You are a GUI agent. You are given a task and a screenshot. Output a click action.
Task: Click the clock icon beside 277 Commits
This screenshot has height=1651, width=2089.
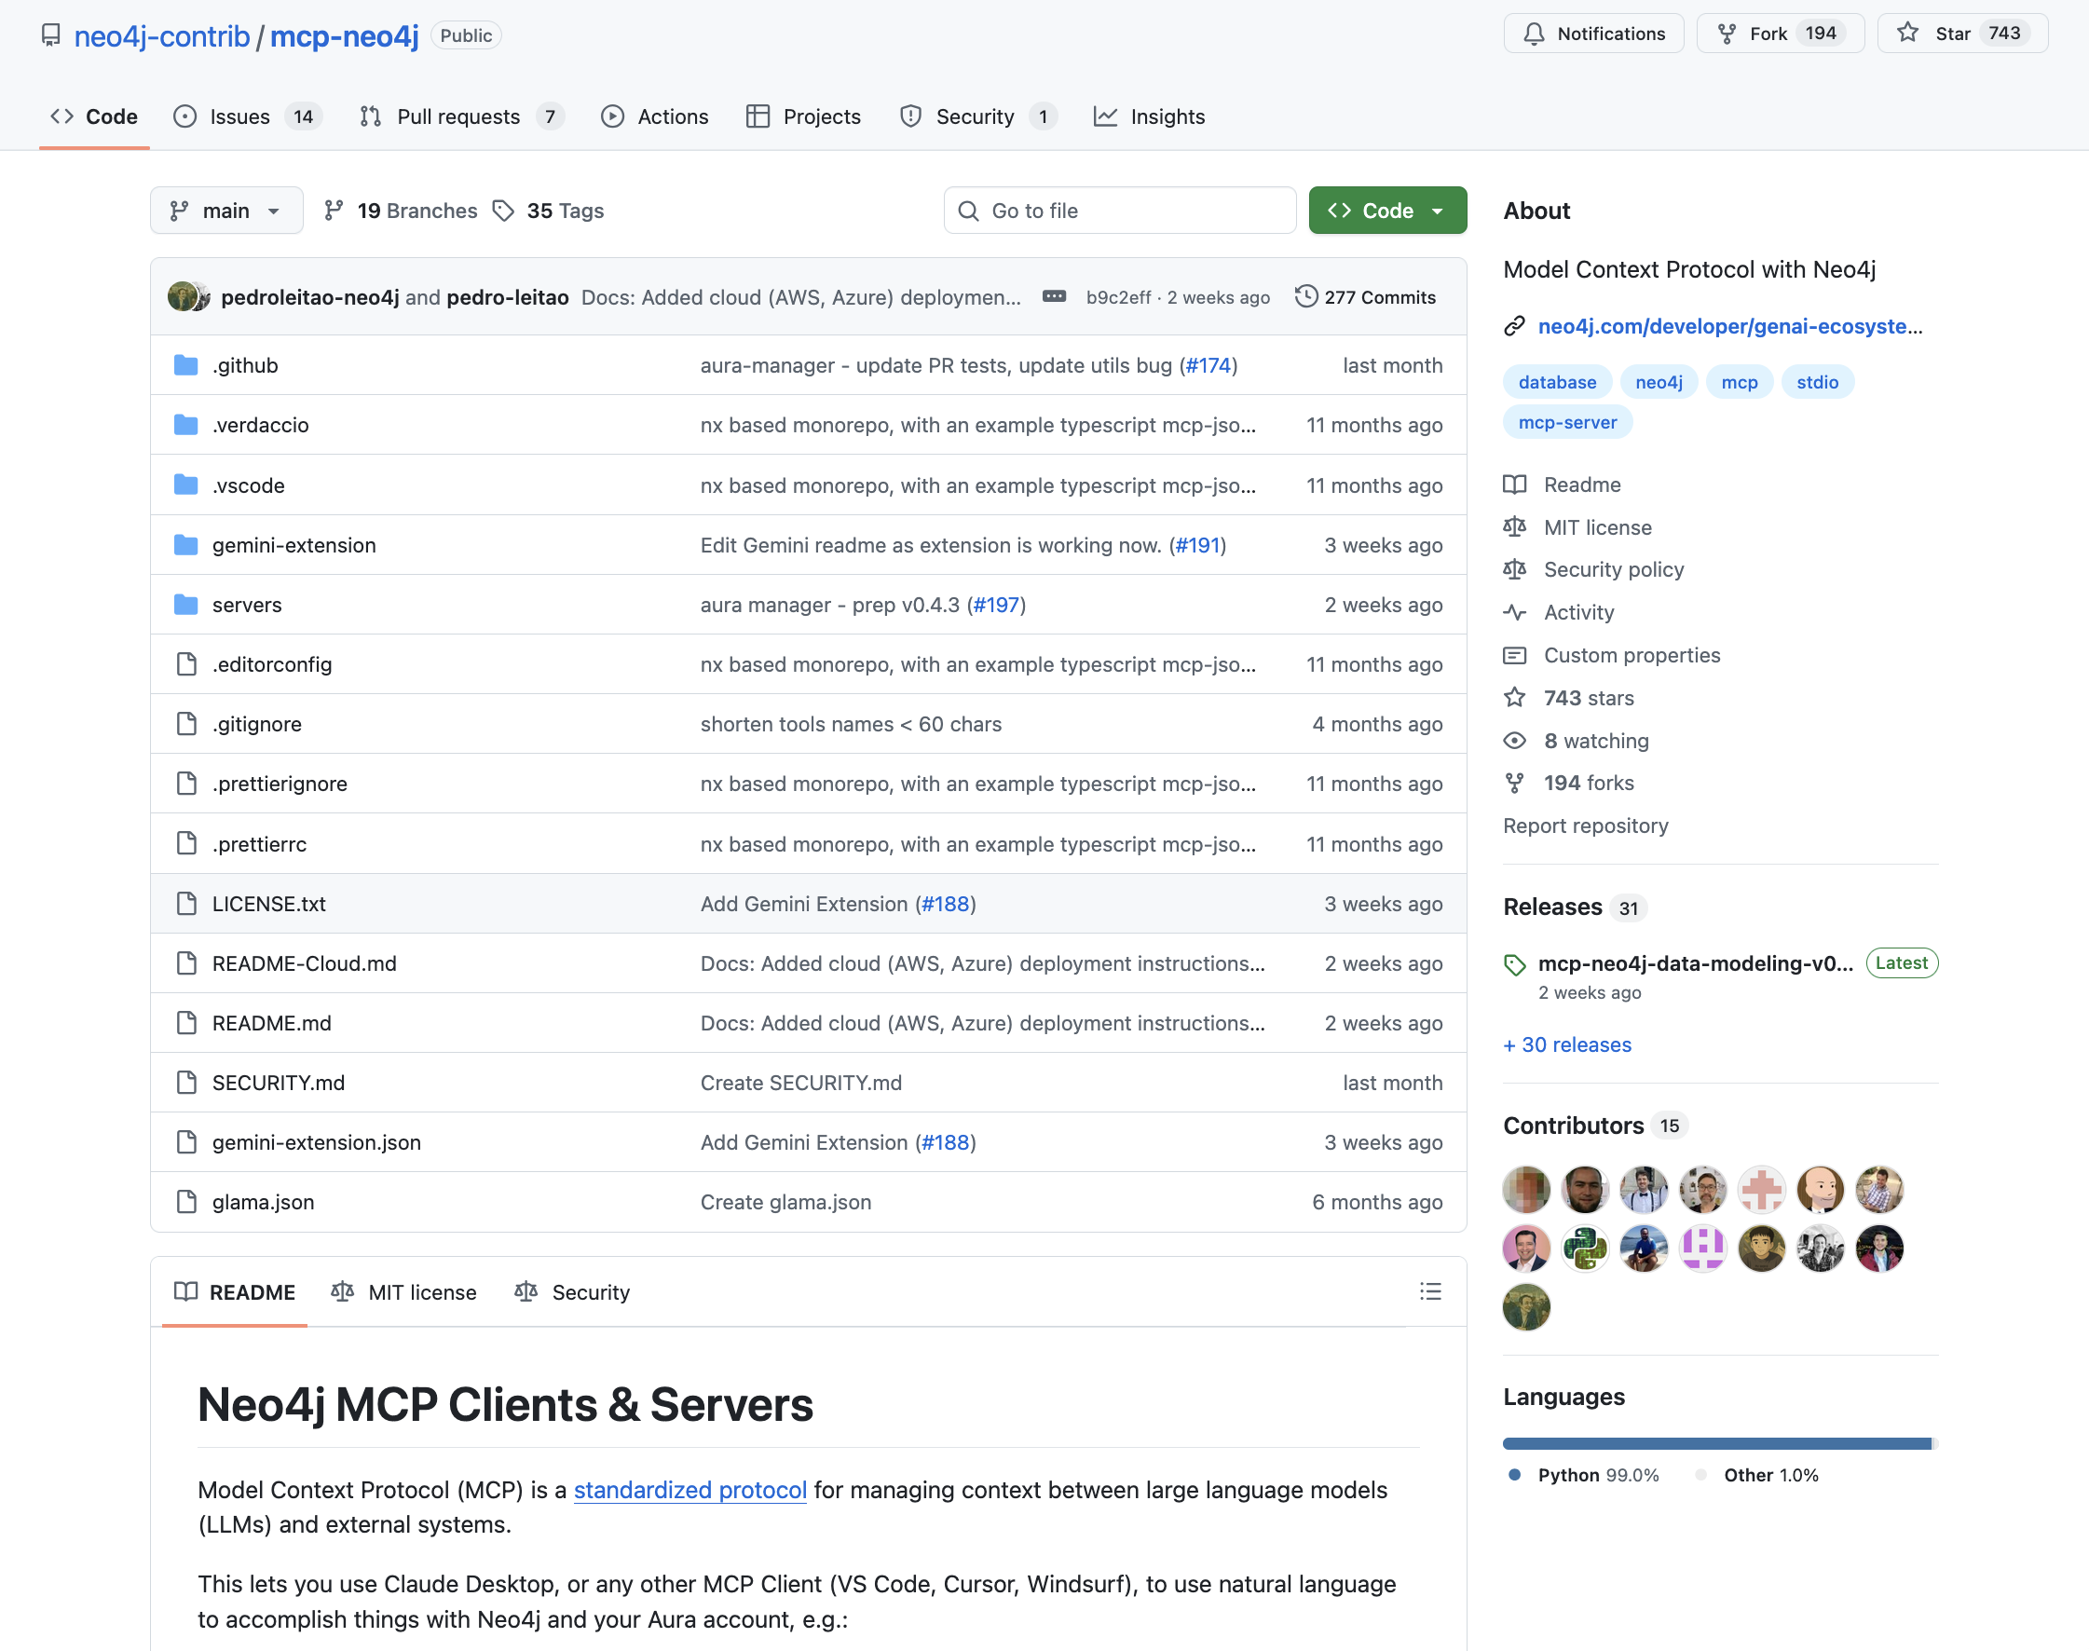[x=1306, y=297]
